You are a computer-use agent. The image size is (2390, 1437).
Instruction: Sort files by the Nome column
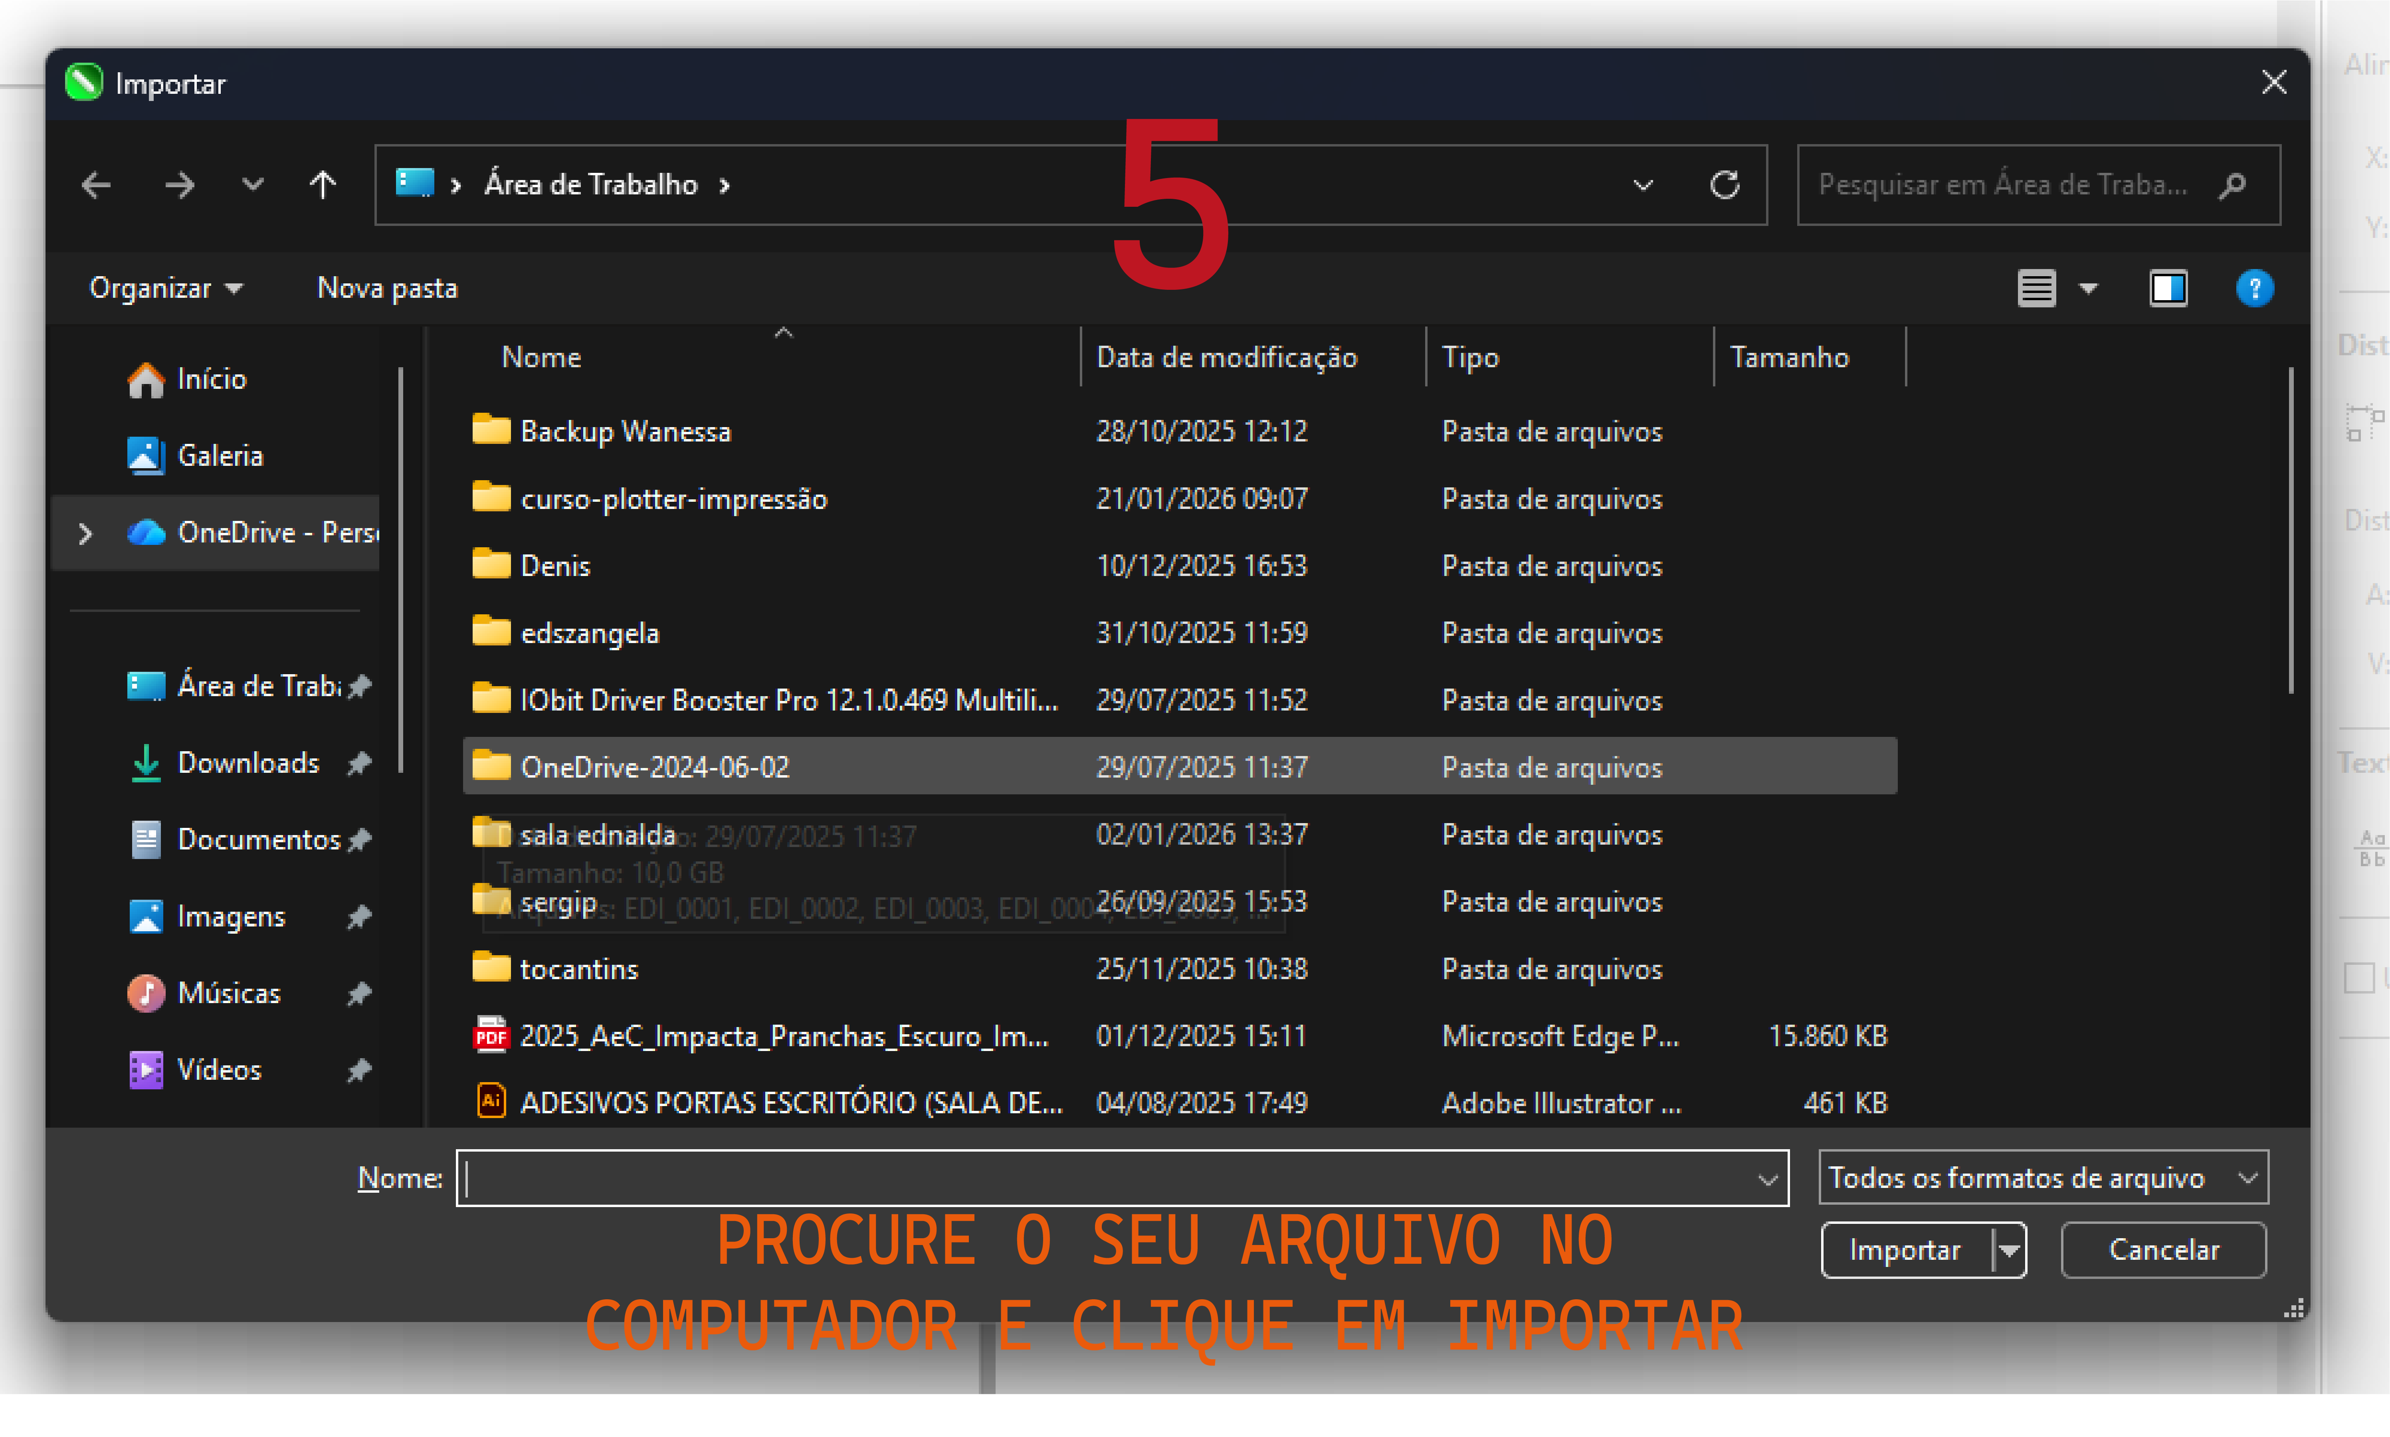541,356
